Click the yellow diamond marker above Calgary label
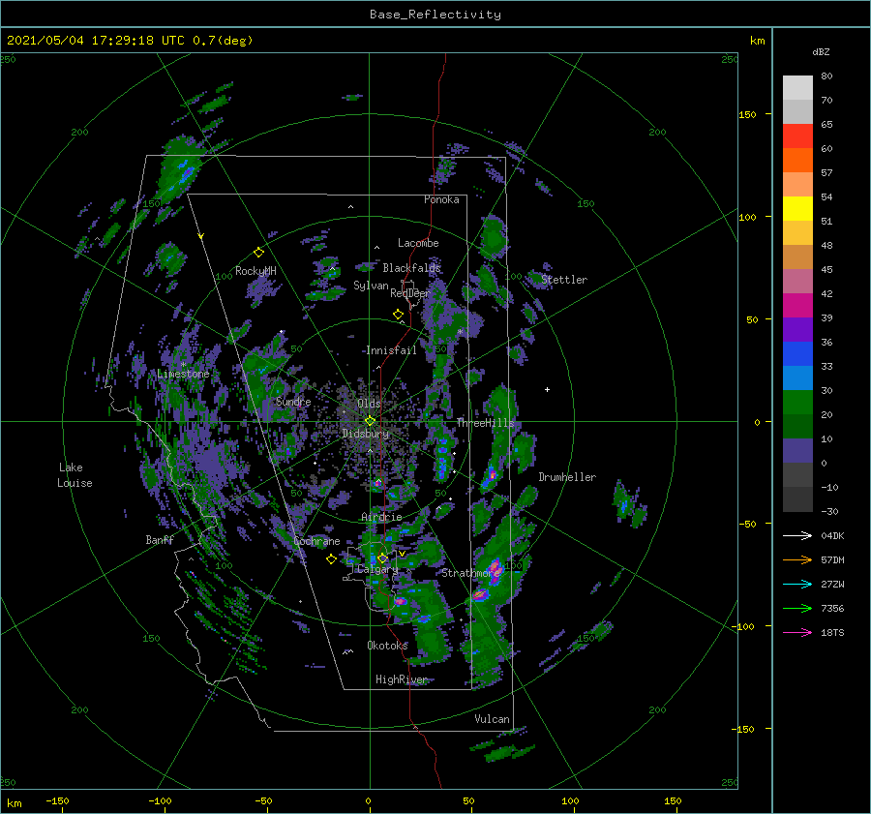The height and width of the screenshot is (814, 871). coord(382,558)
